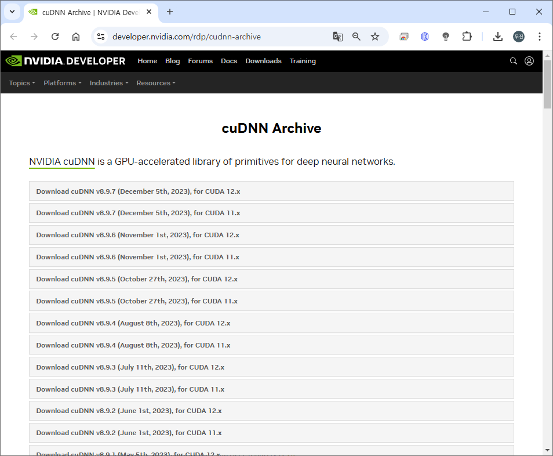Expand the Platforms dropdown menu
Screen dimensions: 553x456
[63, 83]
